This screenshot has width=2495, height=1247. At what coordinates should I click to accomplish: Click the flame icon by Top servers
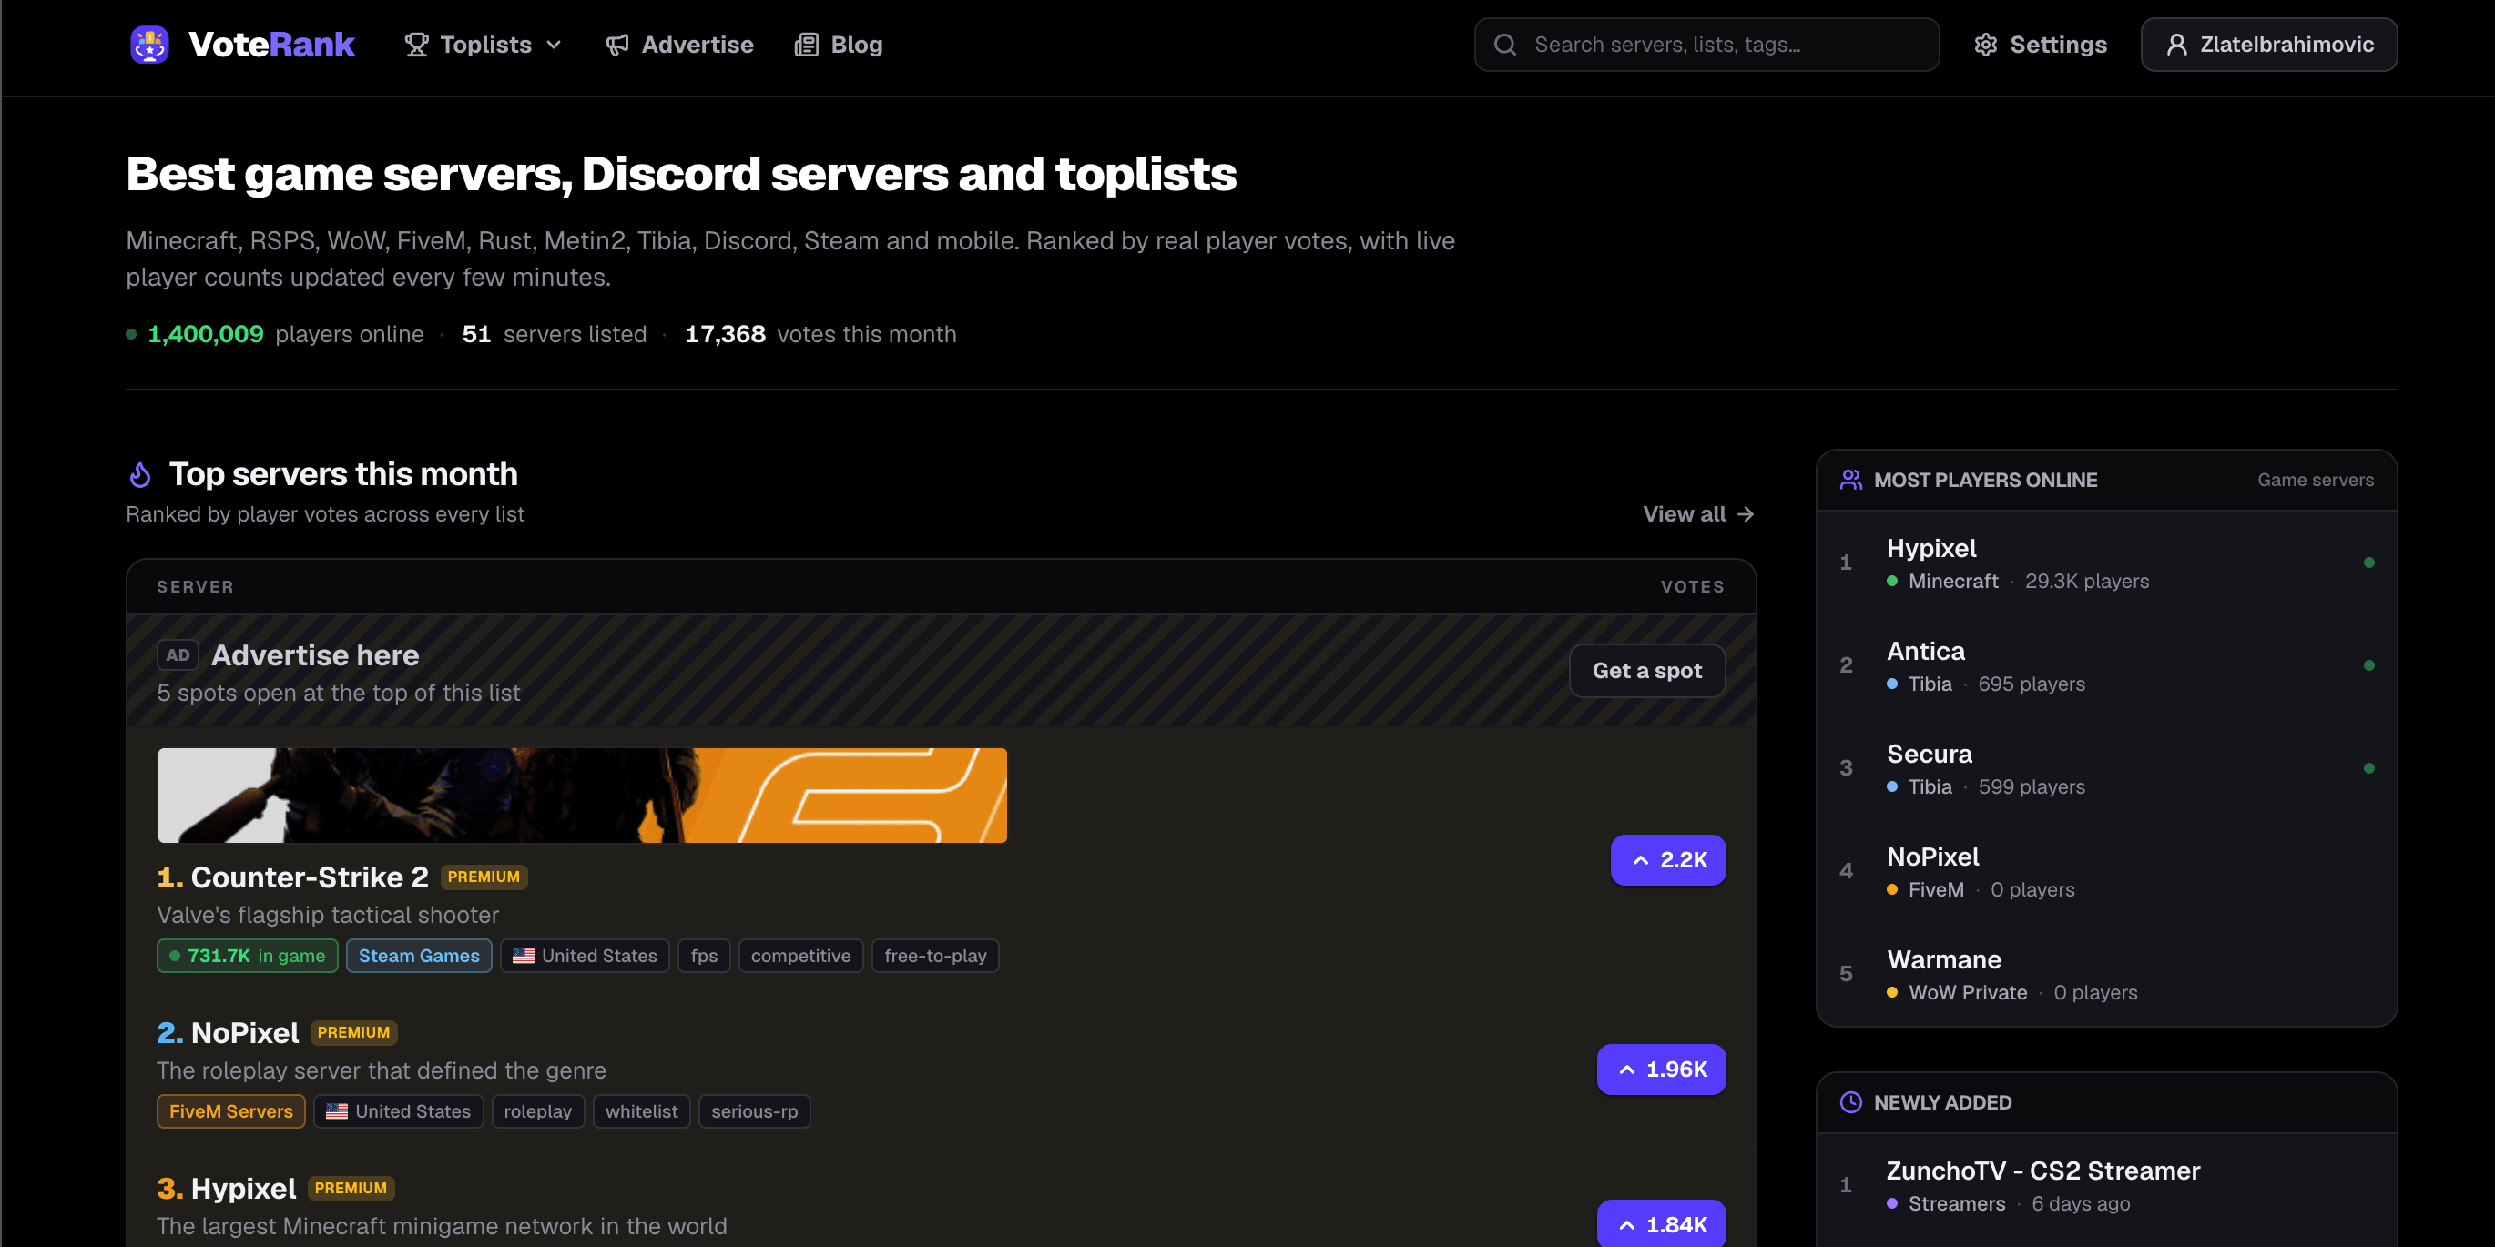click(140, 474)
